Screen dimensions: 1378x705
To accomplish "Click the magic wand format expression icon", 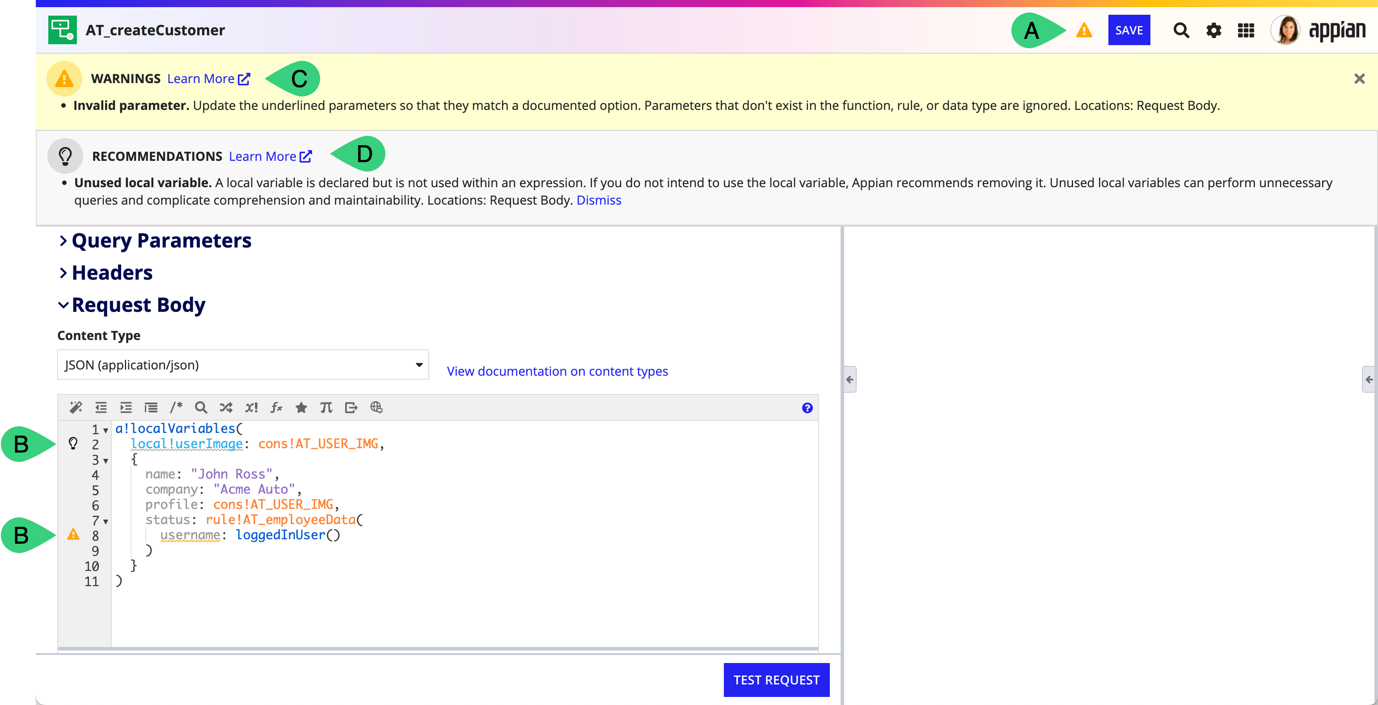I will (x=76, y=408).
